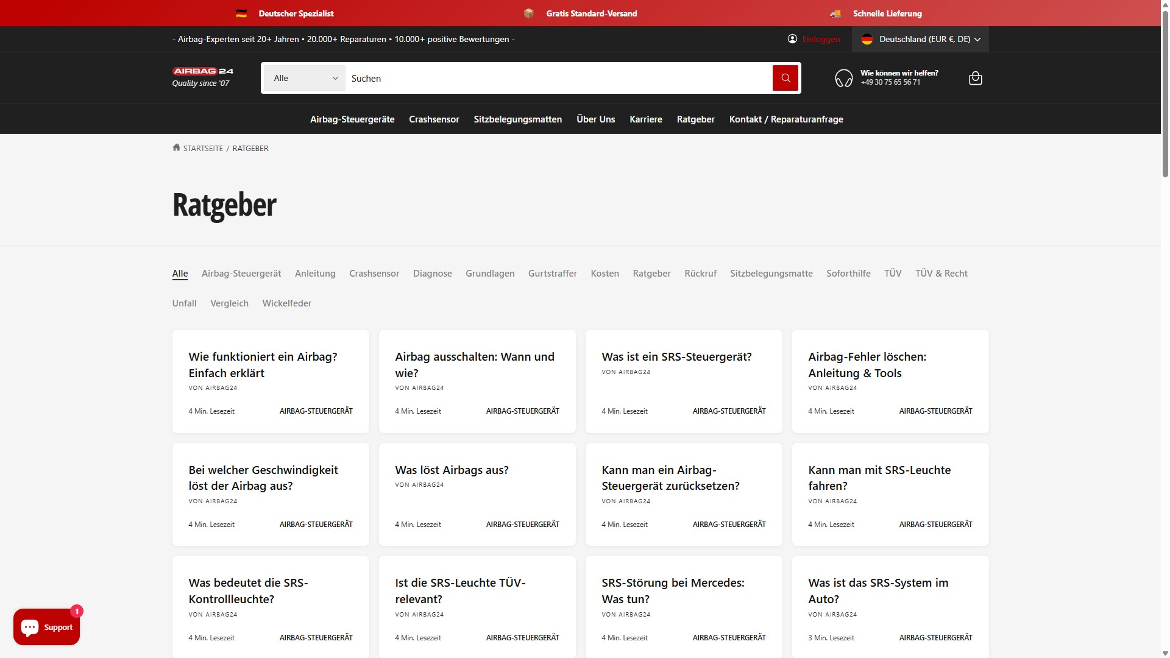The height and width of the screenshot is (658, 1170).
Task: Click the Einloggen link
Action: pos(821,39)
